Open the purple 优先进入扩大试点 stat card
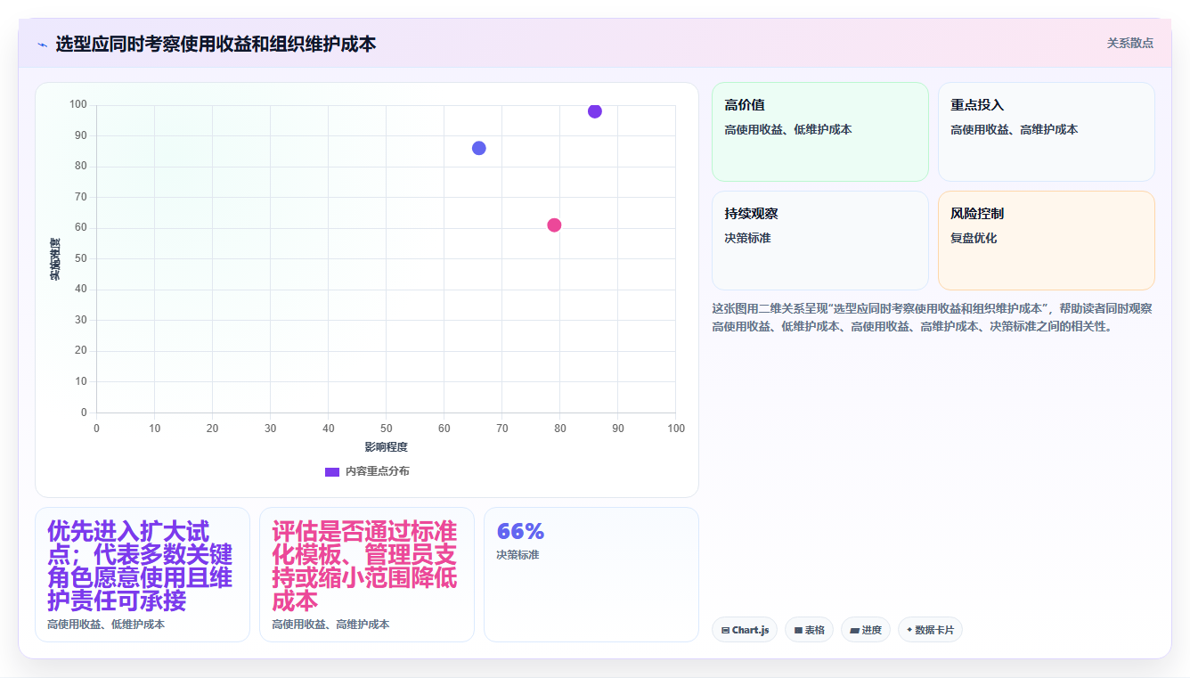 coord(143,575)
